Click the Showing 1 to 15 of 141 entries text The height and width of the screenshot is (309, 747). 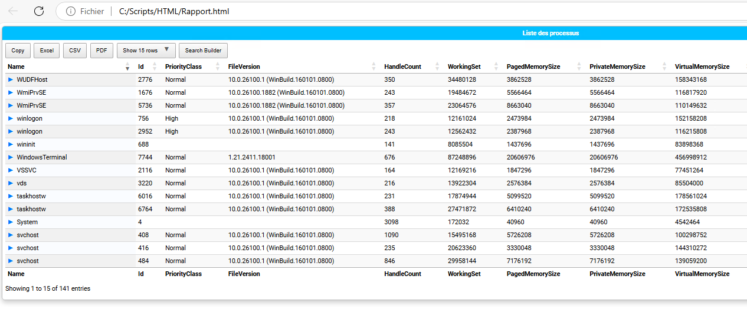tap(48, 288)
